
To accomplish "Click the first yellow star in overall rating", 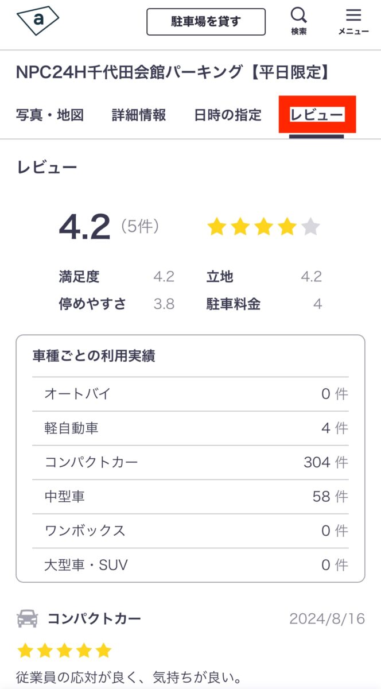I will point(217,226).
